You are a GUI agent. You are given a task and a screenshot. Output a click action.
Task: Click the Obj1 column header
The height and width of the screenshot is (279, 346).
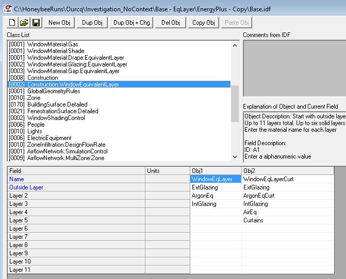[x=216, y=171]
